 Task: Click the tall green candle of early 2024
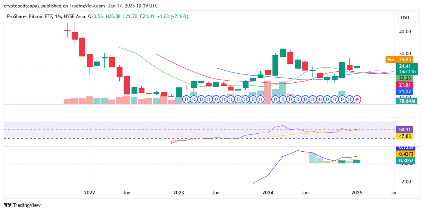[275, 65]
